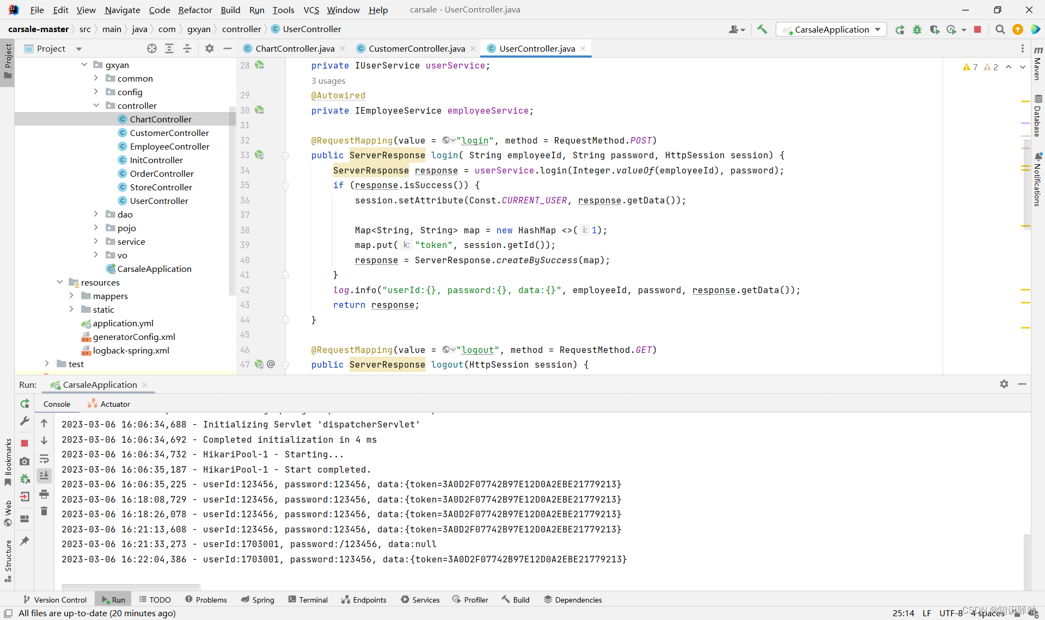Viewport: 1045px width, 620px height.
Task: Switch to the Actuator tab in Run panel
Action: [x=114, y=404]
